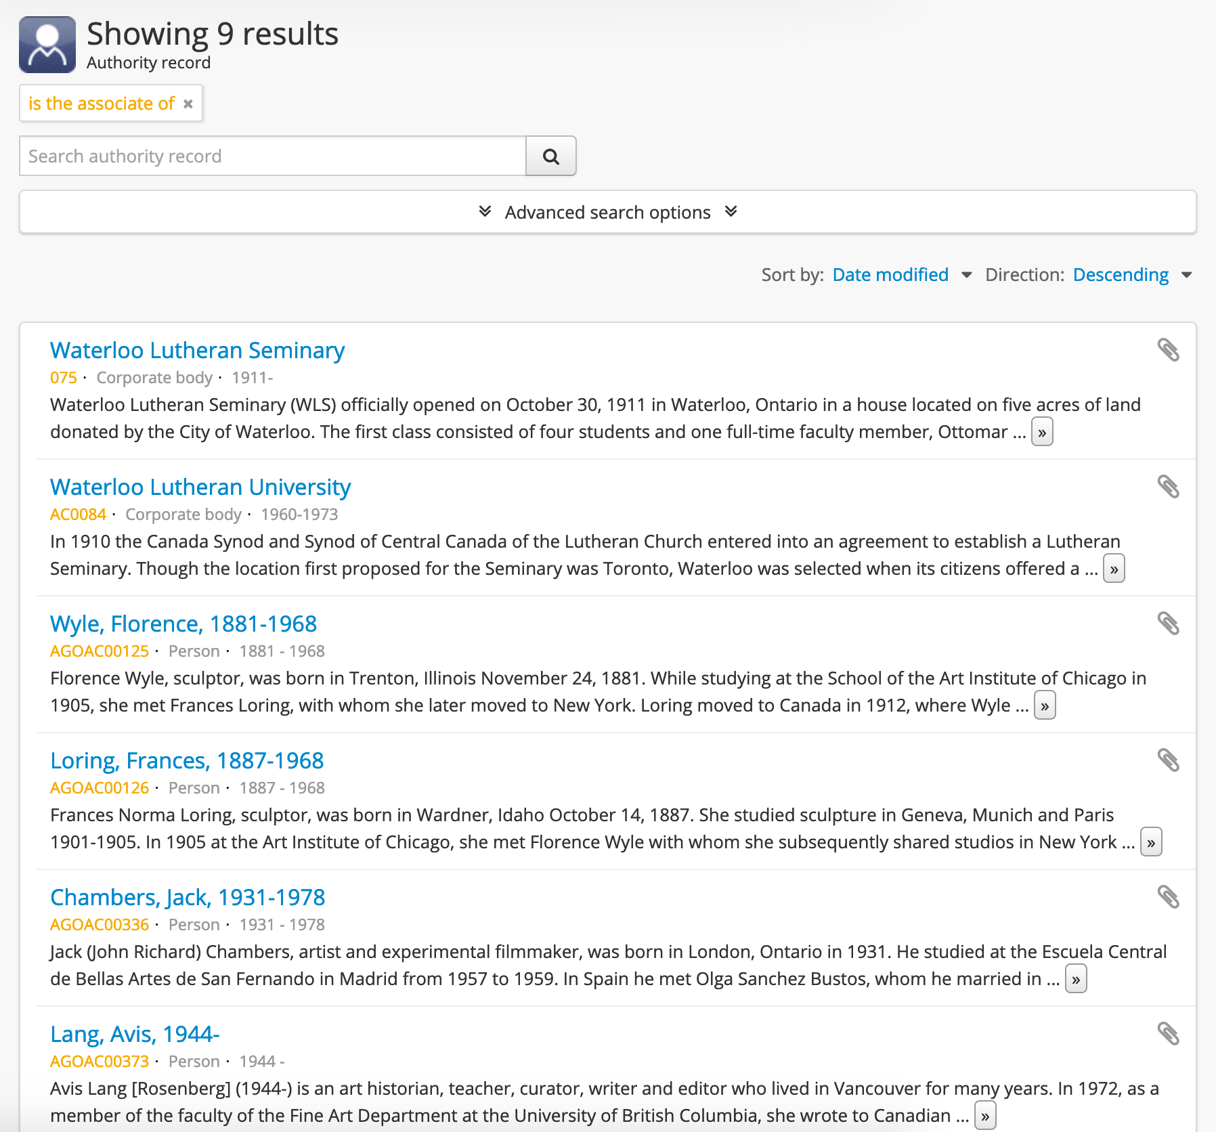Add Waterloo Lutheran University to clipboard
The height and width of the screenshot is (1132, 1216).
tap(1168, 487)
